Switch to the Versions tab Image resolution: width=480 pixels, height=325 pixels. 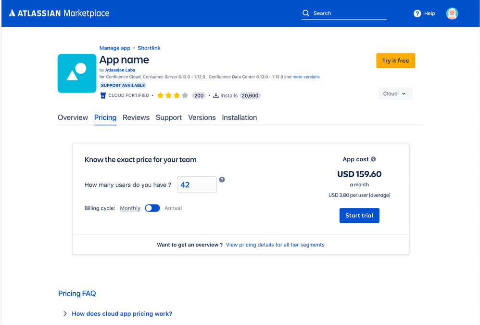[202, 117]
